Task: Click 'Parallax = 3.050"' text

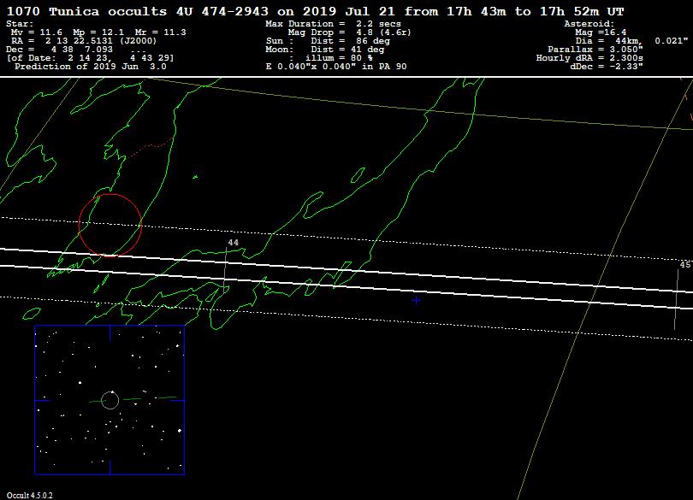Action: point(595,50)
